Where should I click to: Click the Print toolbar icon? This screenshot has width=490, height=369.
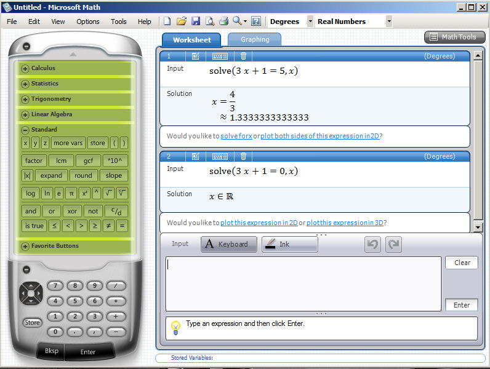coord(223,22)
